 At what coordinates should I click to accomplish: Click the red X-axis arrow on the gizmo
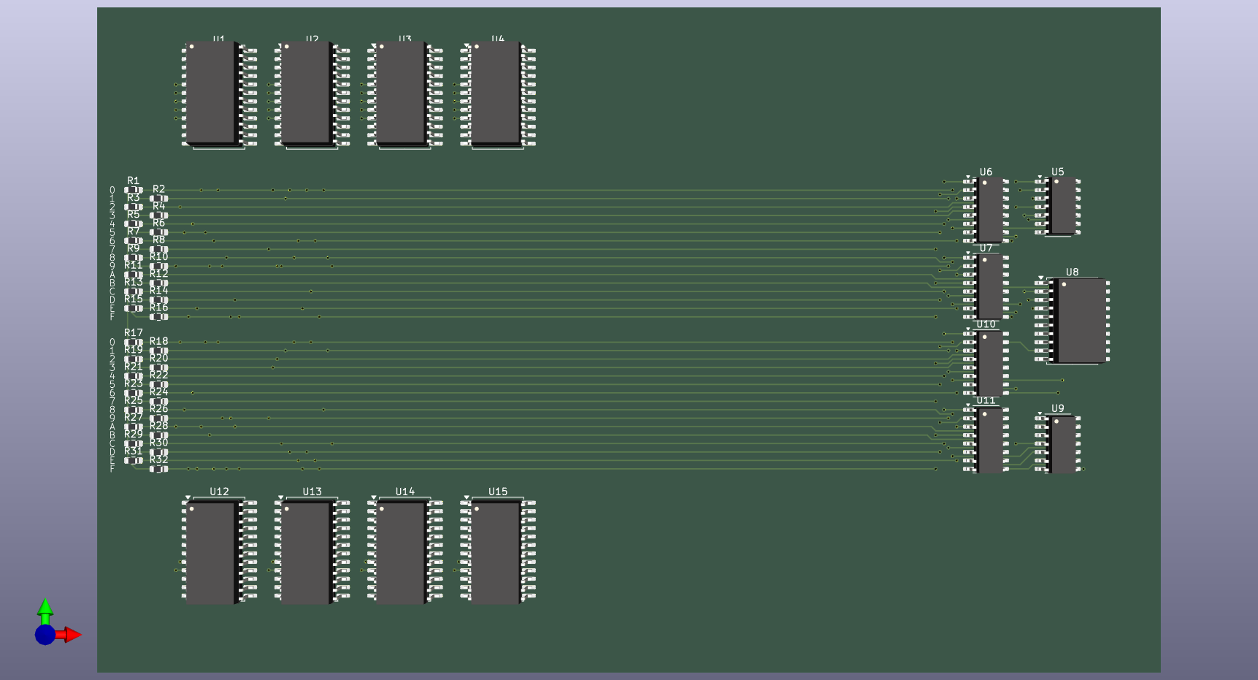72,635
